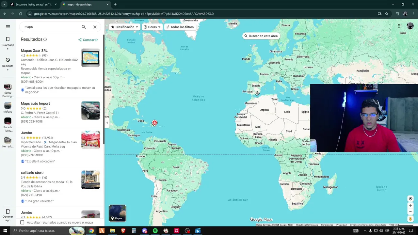Open recent place Parada Turey
This screenshot has height=235, width=418.
pyautogui.click(x=8, y=125)
